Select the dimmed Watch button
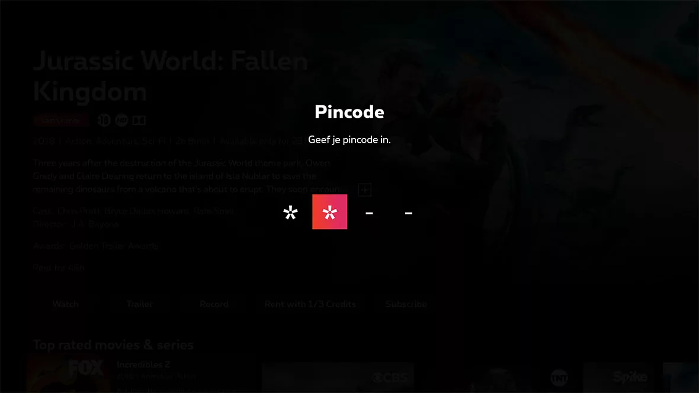This screenshot has width=699, height=393. (x=66, y=304)
